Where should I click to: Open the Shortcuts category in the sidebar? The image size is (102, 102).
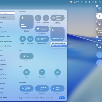(7, 83)
